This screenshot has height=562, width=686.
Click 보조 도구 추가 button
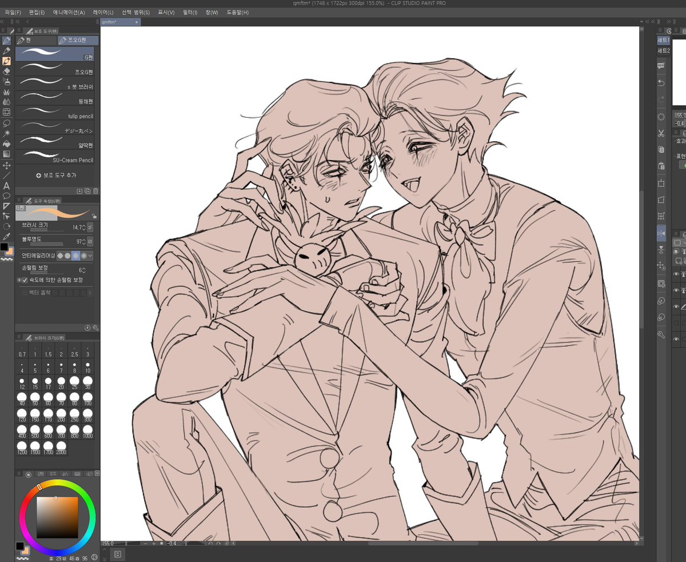point(57,175)
